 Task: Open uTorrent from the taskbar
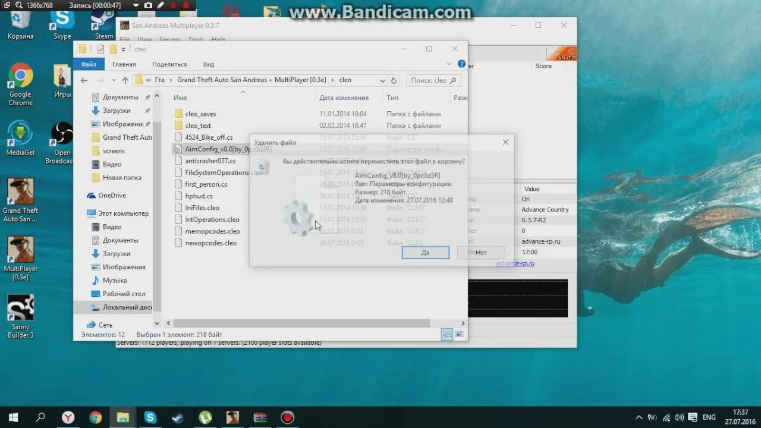click(x=205, y=417)
